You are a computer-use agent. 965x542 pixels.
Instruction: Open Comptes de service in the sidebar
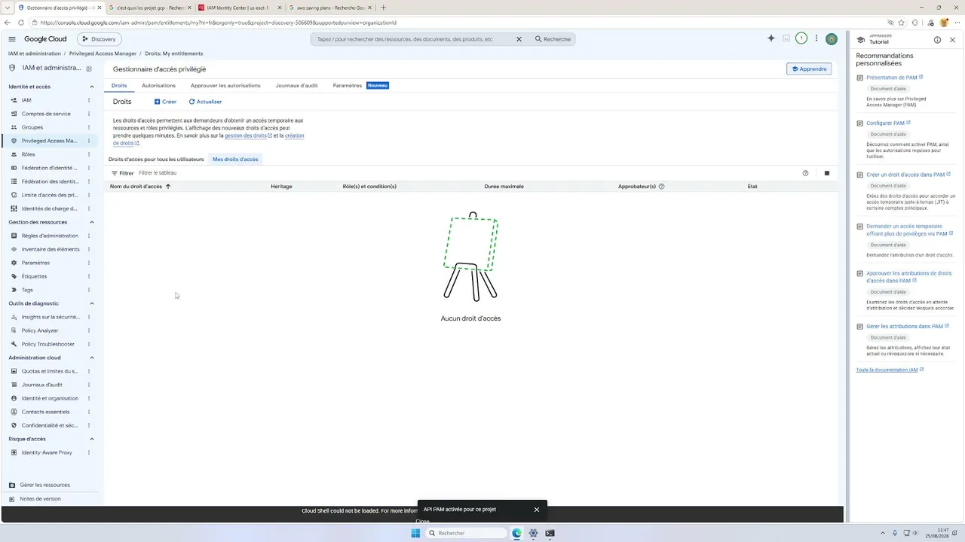46,114
